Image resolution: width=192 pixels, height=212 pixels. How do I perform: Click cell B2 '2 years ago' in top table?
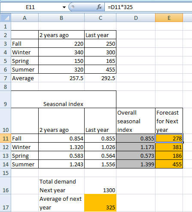click(x=61, y=35)
